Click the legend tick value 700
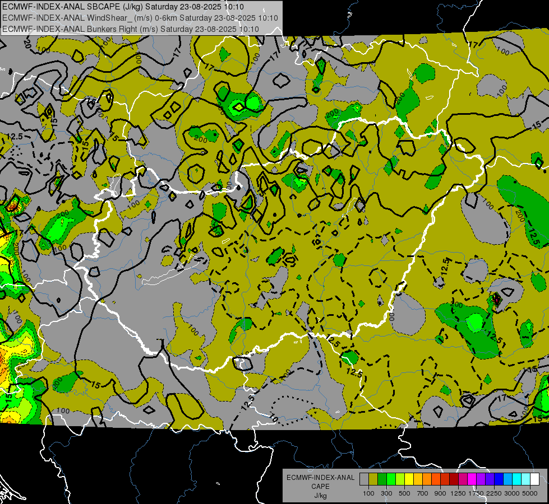Screen dimensions: 549x504 [x=423, y=493]
